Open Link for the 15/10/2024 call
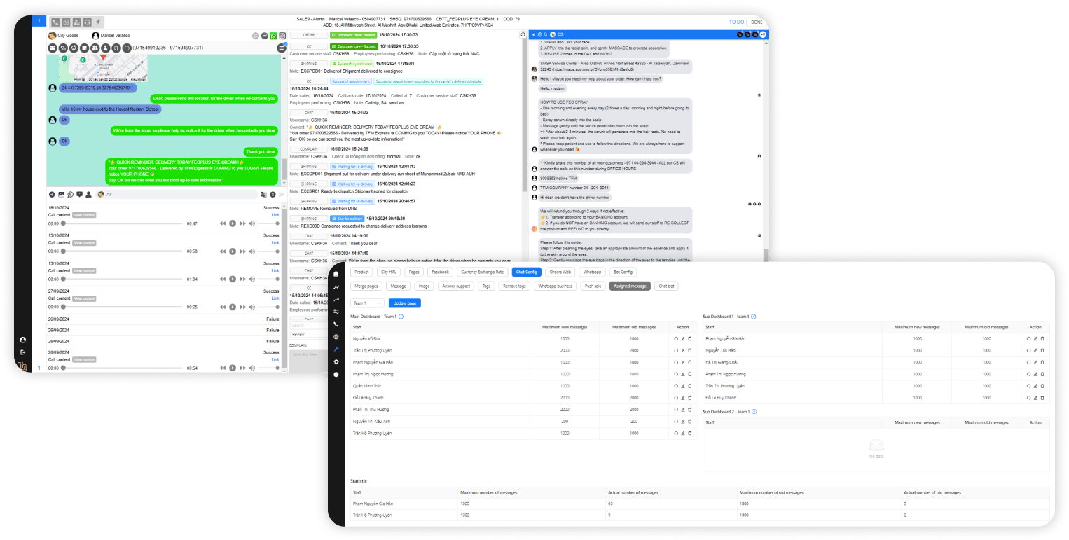The height and width of the screenshot is (540, 1069). click(x=275, y=243)
